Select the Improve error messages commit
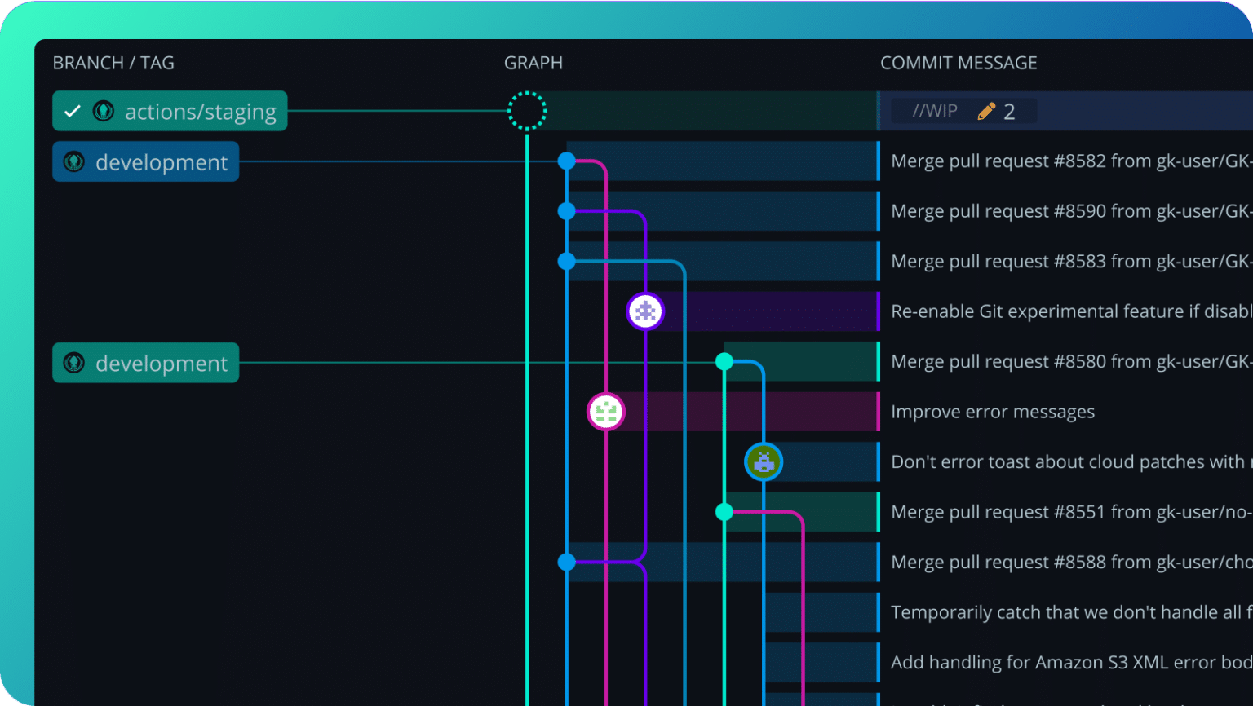This screenshot has width=1253, height=706. [x=993, y=412]
